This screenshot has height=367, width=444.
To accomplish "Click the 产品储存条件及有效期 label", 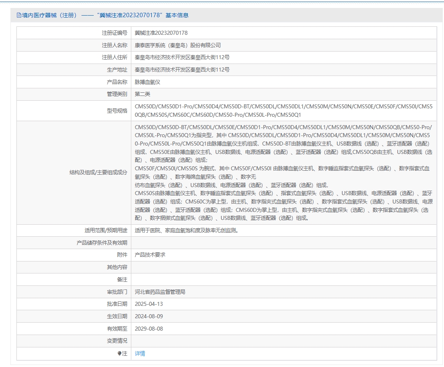I will click(x=102, y=243).
